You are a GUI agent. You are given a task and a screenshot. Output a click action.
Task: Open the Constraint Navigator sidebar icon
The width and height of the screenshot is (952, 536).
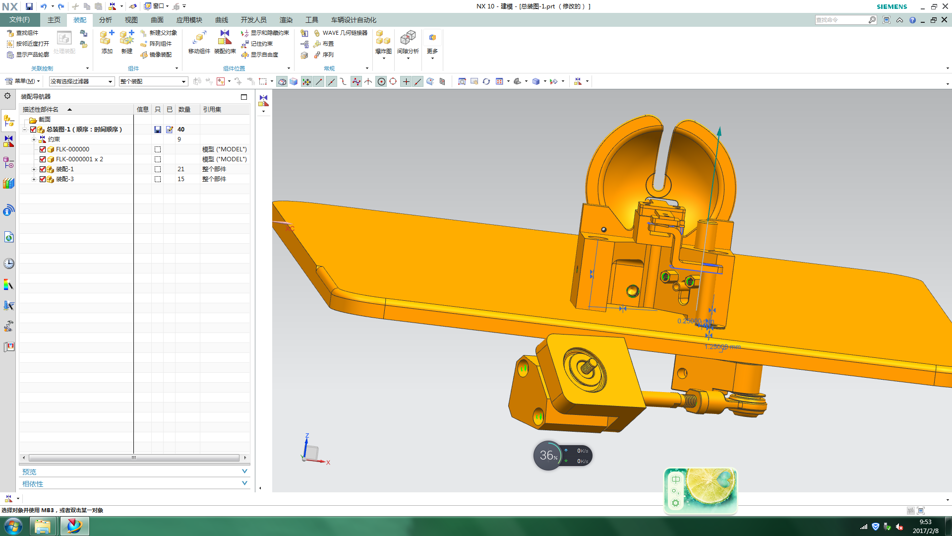[8, 141]
